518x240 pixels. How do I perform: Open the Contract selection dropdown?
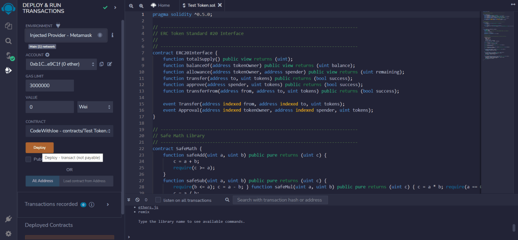pos(69,130)
